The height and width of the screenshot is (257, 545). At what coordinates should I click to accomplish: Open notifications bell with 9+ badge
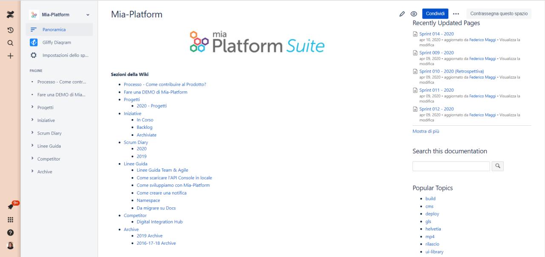tap(11, 206)
